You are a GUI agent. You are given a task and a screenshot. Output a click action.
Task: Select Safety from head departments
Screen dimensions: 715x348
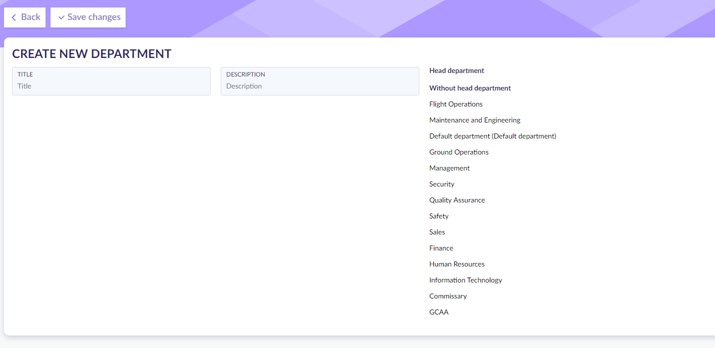pos(439,216)
